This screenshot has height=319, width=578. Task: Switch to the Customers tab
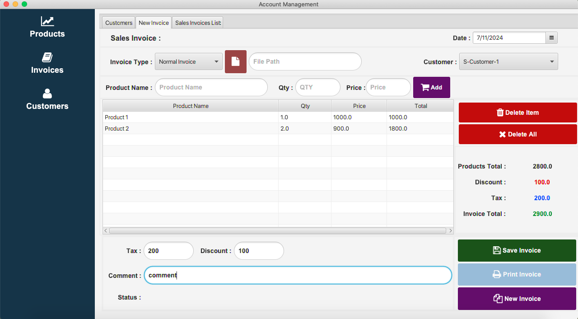(119, 23)
